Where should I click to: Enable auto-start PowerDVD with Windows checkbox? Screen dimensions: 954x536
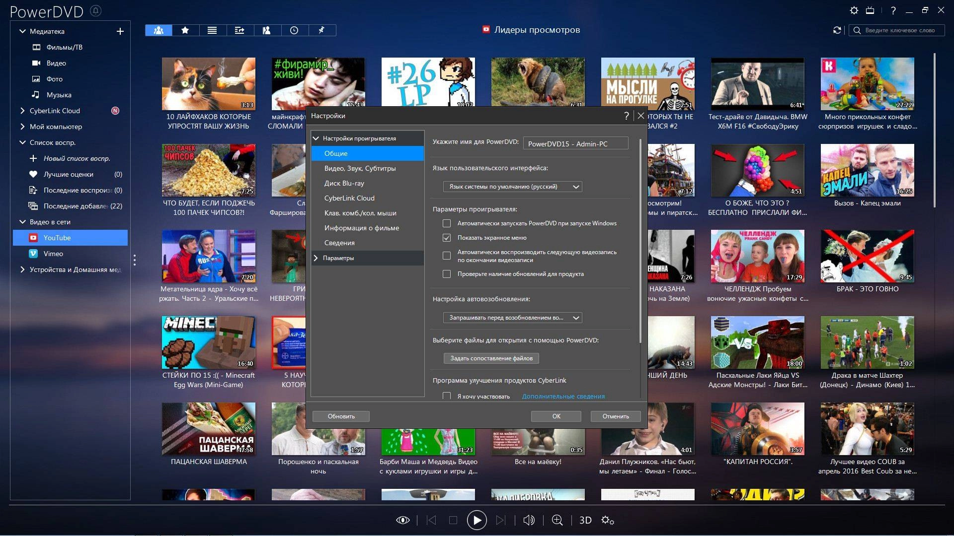pos(447,223)
